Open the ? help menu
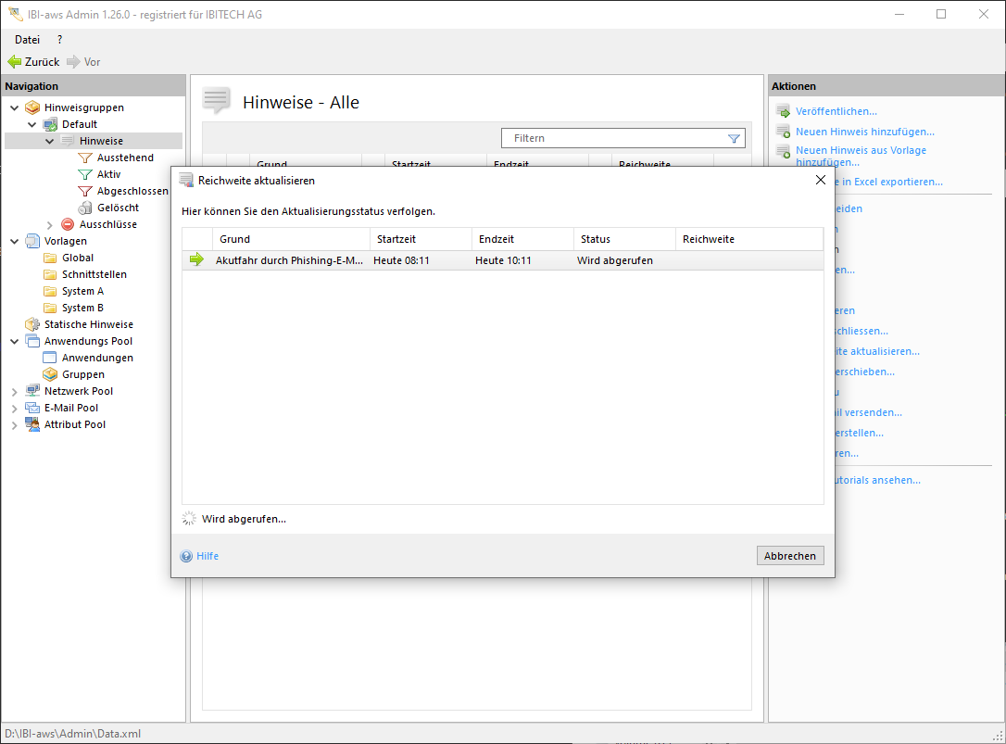The image size is (1006, 744). tap(59, 40)
